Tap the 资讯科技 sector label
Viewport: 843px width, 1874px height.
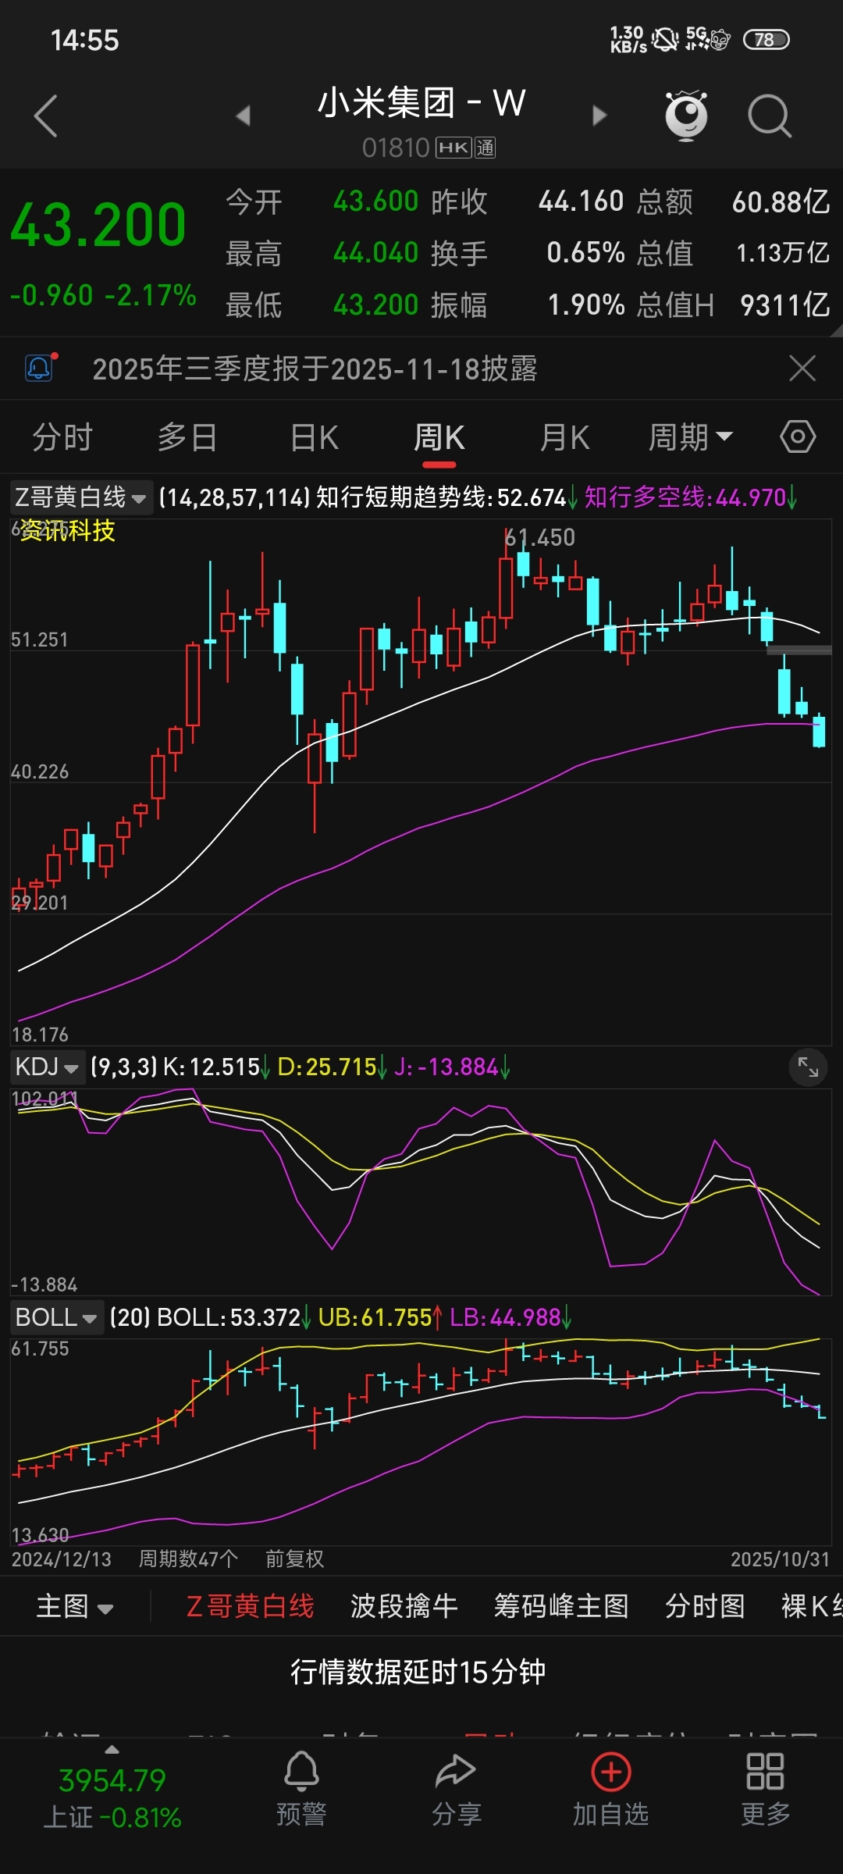[67, 530]
